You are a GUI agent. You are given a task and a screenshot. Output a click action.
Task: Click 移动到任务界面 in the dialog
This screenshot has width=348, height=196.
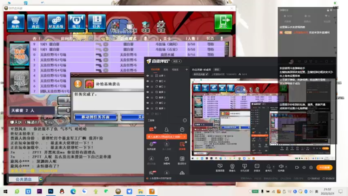click(96, 117)
